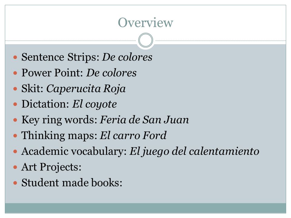The image size is (291, 218).
Task: Click the bullet dot before Dictation
Action: (15, 104)
